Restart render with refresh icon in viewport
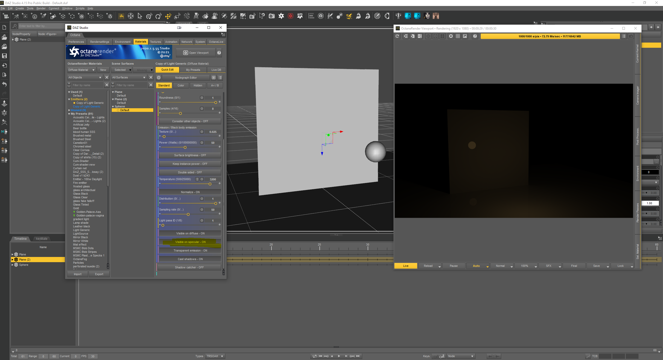 click(x=397, y=36)
